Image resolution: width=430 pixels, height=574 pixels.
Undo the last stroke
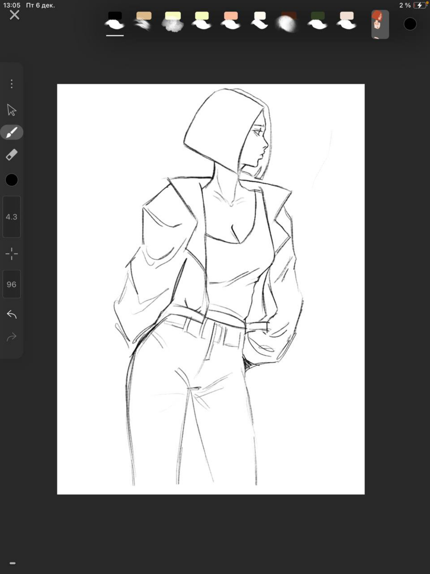[x=12, y=315]
